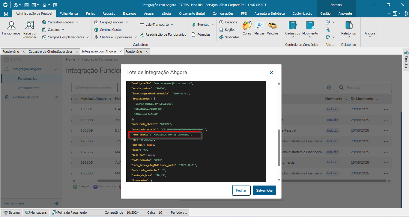Sort by the Dt. Movimento column arrows
The height and width of the screenshot is (217, 409).
point(376,99)
